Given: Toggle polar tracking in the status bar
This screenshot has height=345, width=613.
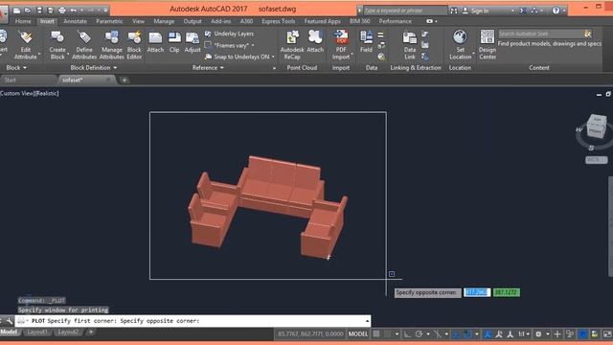Looking at the screenshot, I should (419, 334).
